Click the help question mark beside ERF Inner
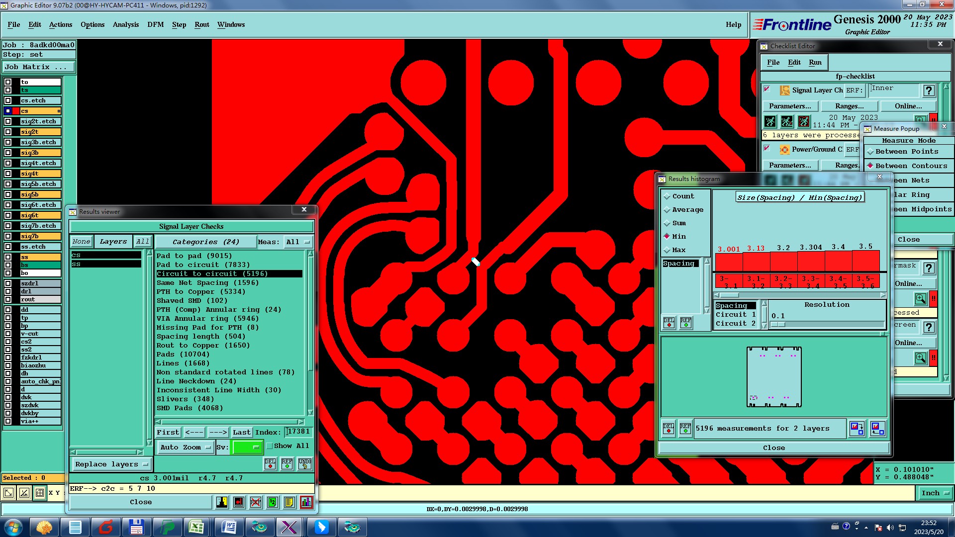955x537 pixels. pyautogui.click(x=928, y=90)
